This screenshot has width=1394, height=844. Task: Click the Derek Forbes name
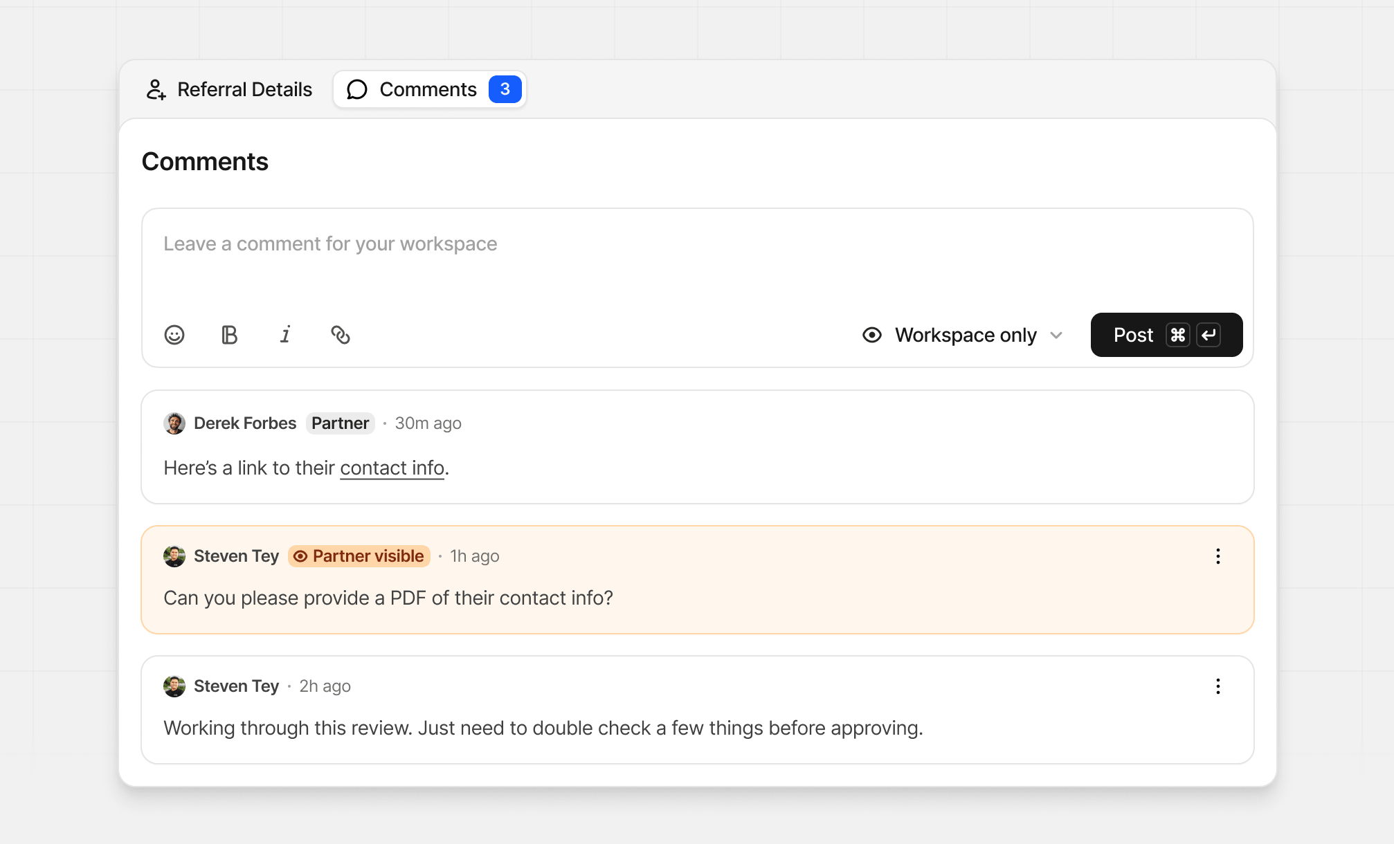245,423
